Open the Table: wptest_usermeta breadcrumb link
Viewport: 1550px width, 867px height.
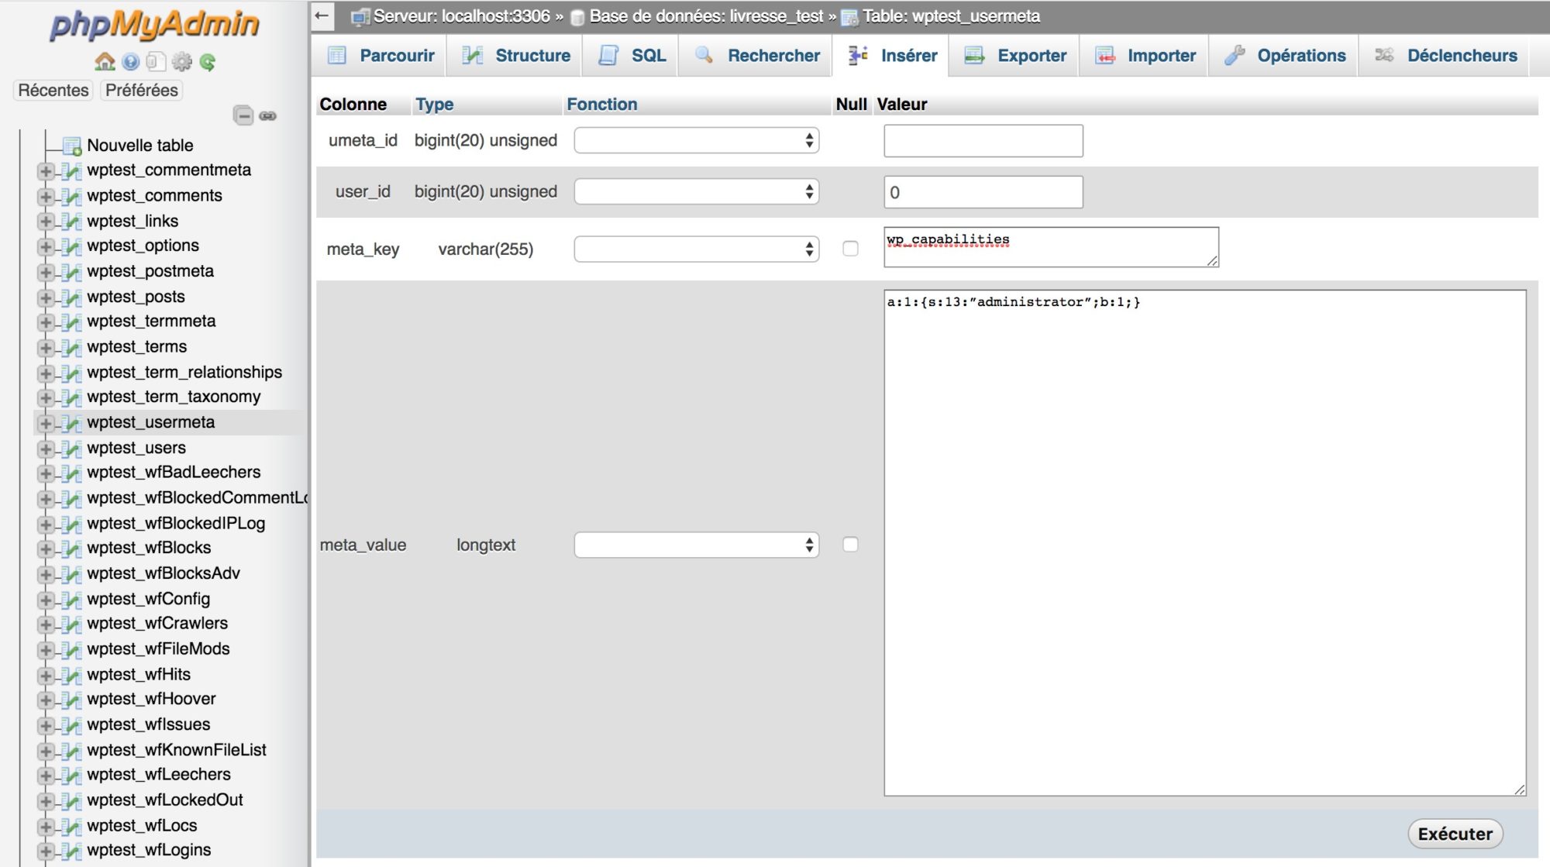coord(951,16)
